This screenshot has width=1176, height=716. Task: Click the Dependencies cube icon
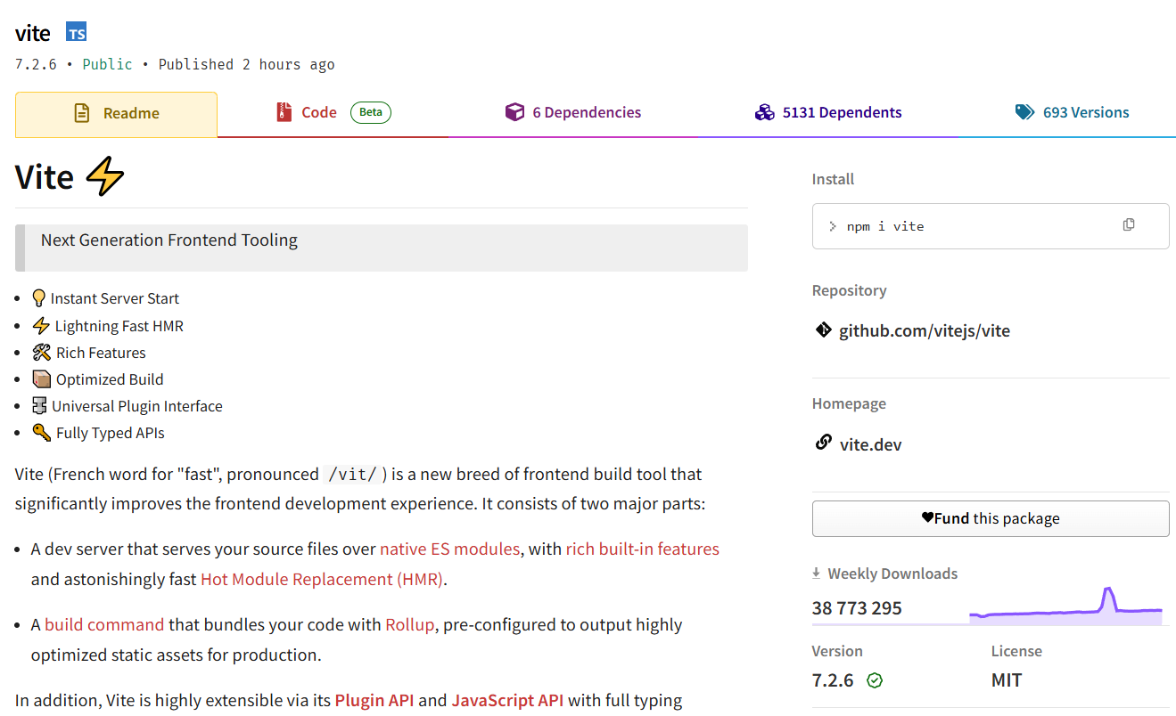pyautogui.click(x=514, y=112)
